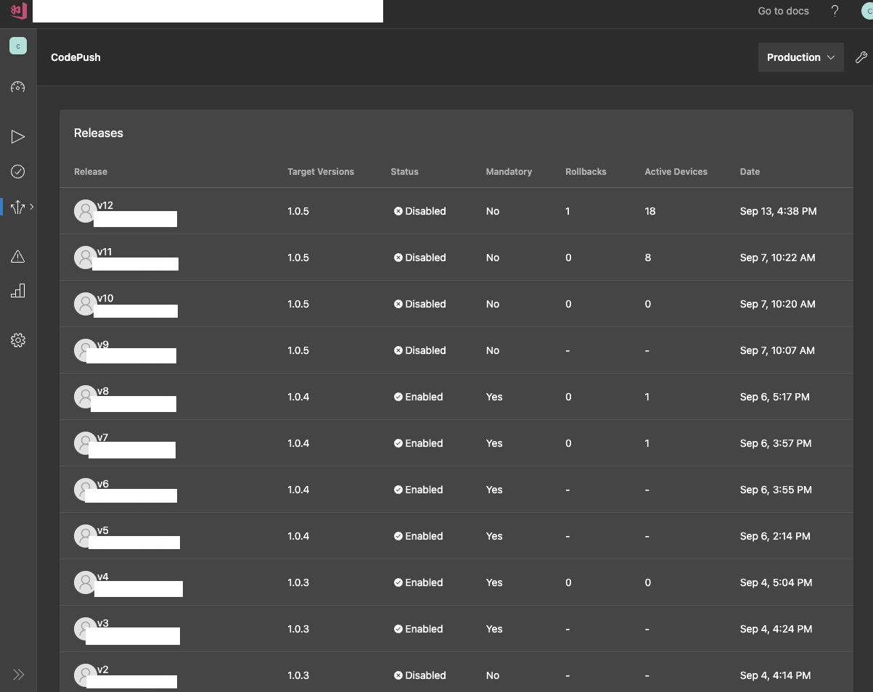Click Enabled status of v8
Screen dimensions: 873x692
pyautogui.click(x=418, y=397)
